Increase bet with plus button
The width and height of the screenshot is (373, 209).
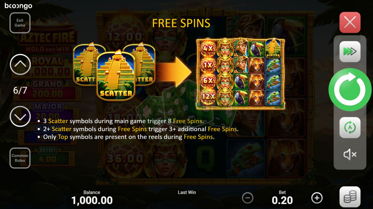[x=317, y=198]
